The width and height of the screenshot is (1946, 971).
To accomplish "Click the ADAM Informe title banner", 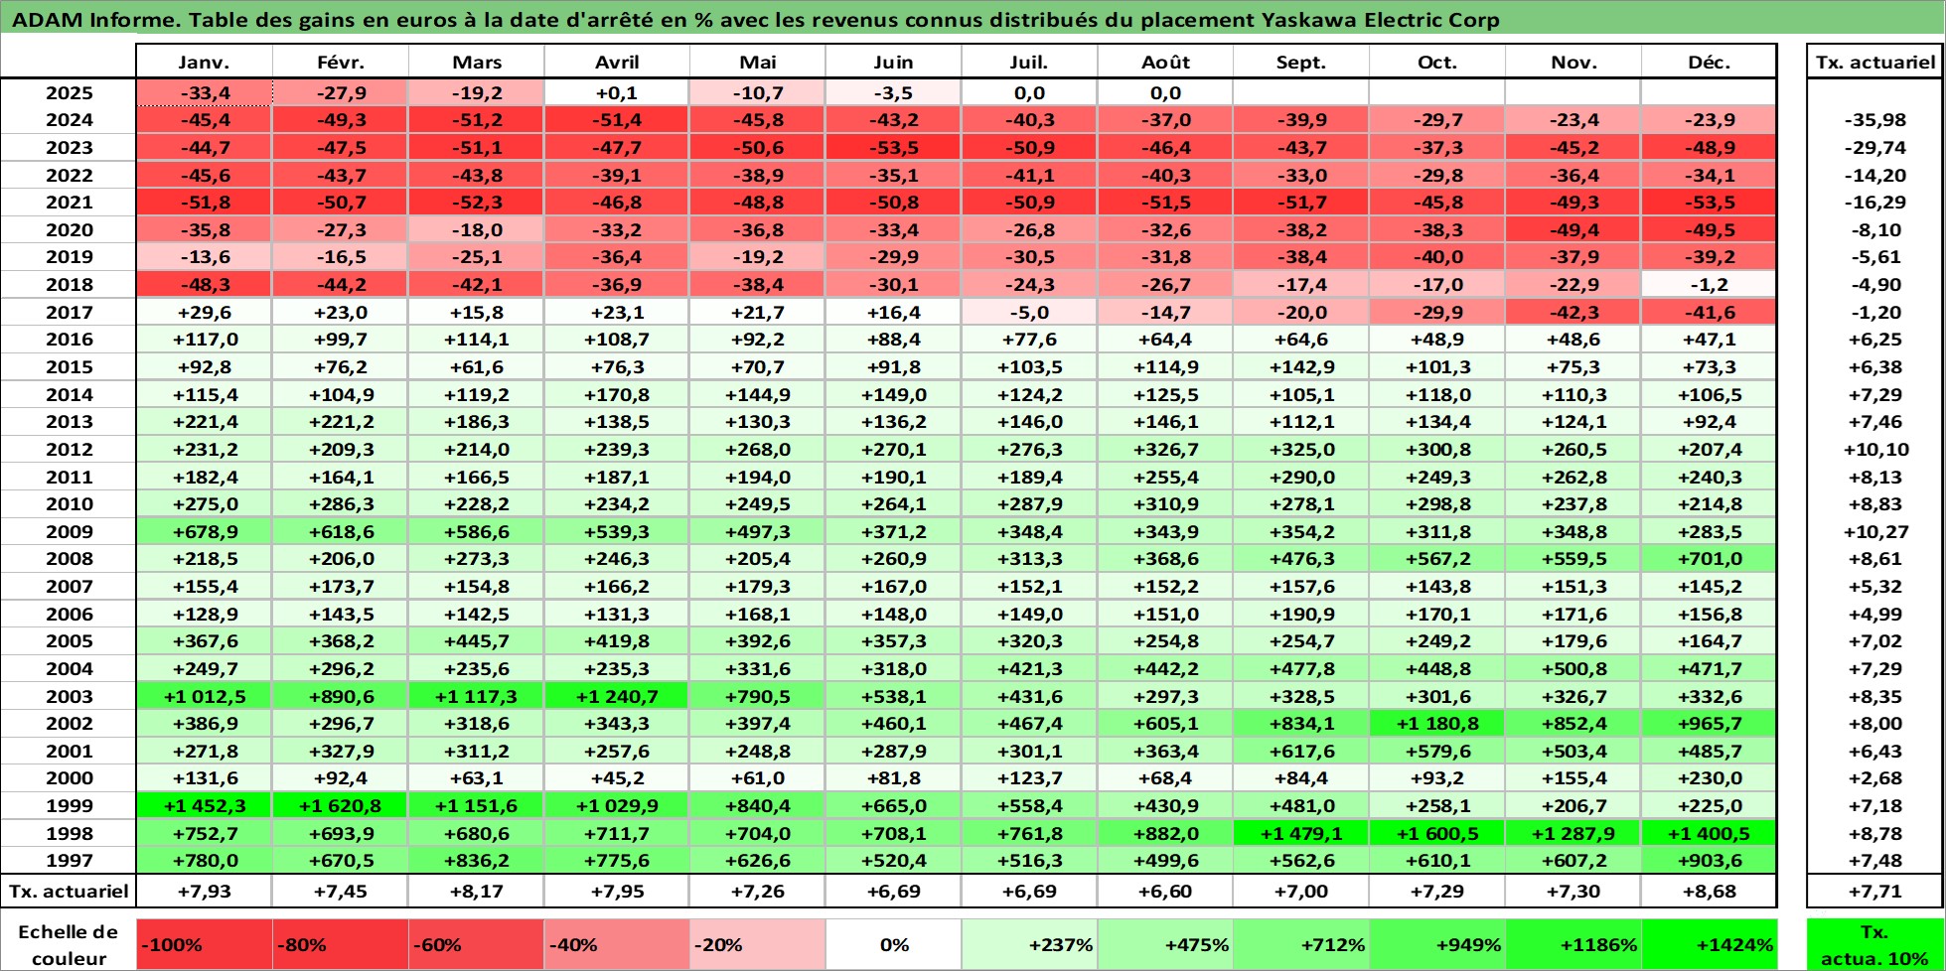I will [x=973, y=18].
